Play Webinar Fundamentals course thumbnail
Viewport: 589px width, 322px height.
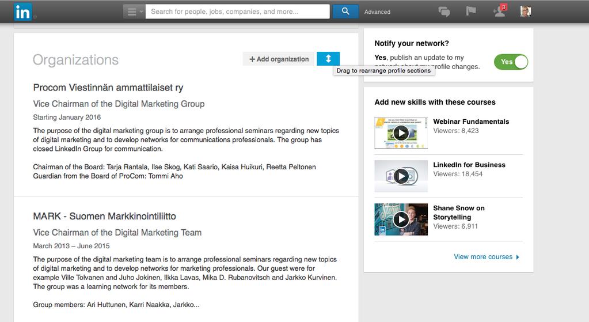click(x=401, y=133)
